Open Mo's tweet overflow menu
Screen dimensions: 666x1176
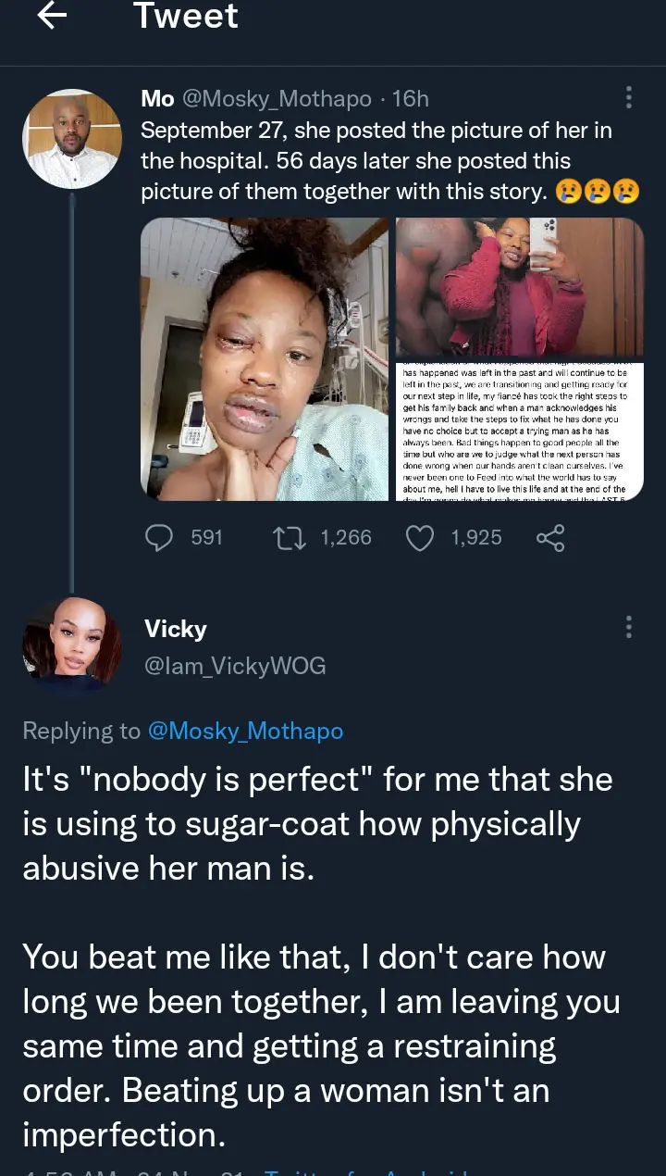(x=629, y=98)
